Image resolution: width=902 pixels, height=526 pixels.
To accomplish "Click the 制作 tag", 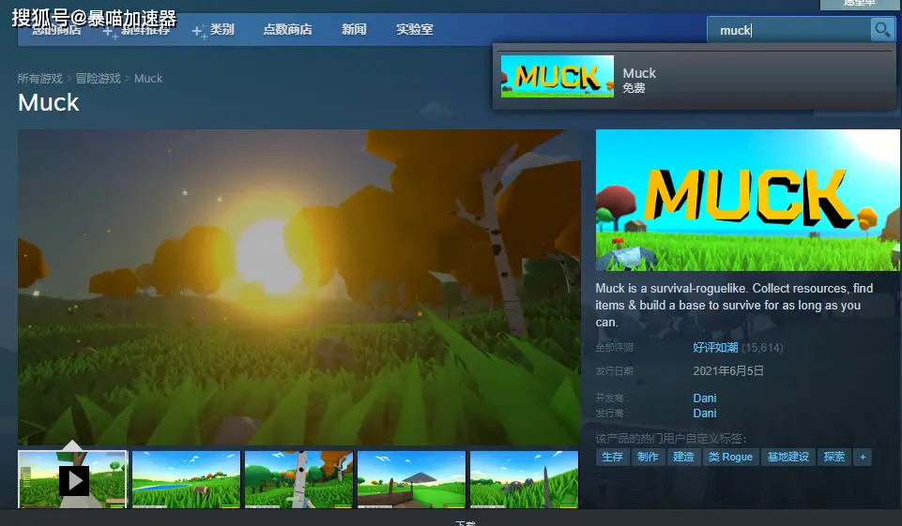I will click(x=648, y=457).
